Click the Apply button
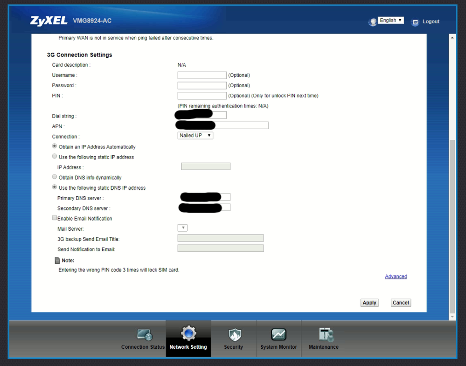 click(369, 303)
